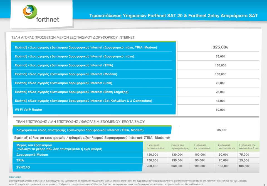Click the "Wi-Fi VoIP Router" row label
The image size is (267, 186).
28,110
